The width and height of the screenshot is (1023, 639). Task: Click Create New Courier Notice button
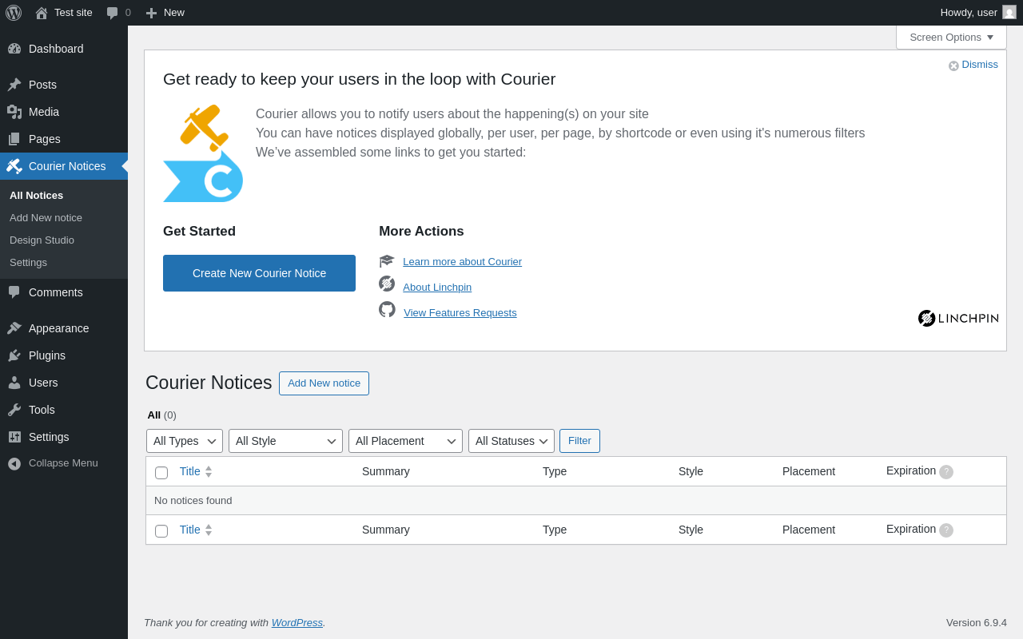[259, 273]
